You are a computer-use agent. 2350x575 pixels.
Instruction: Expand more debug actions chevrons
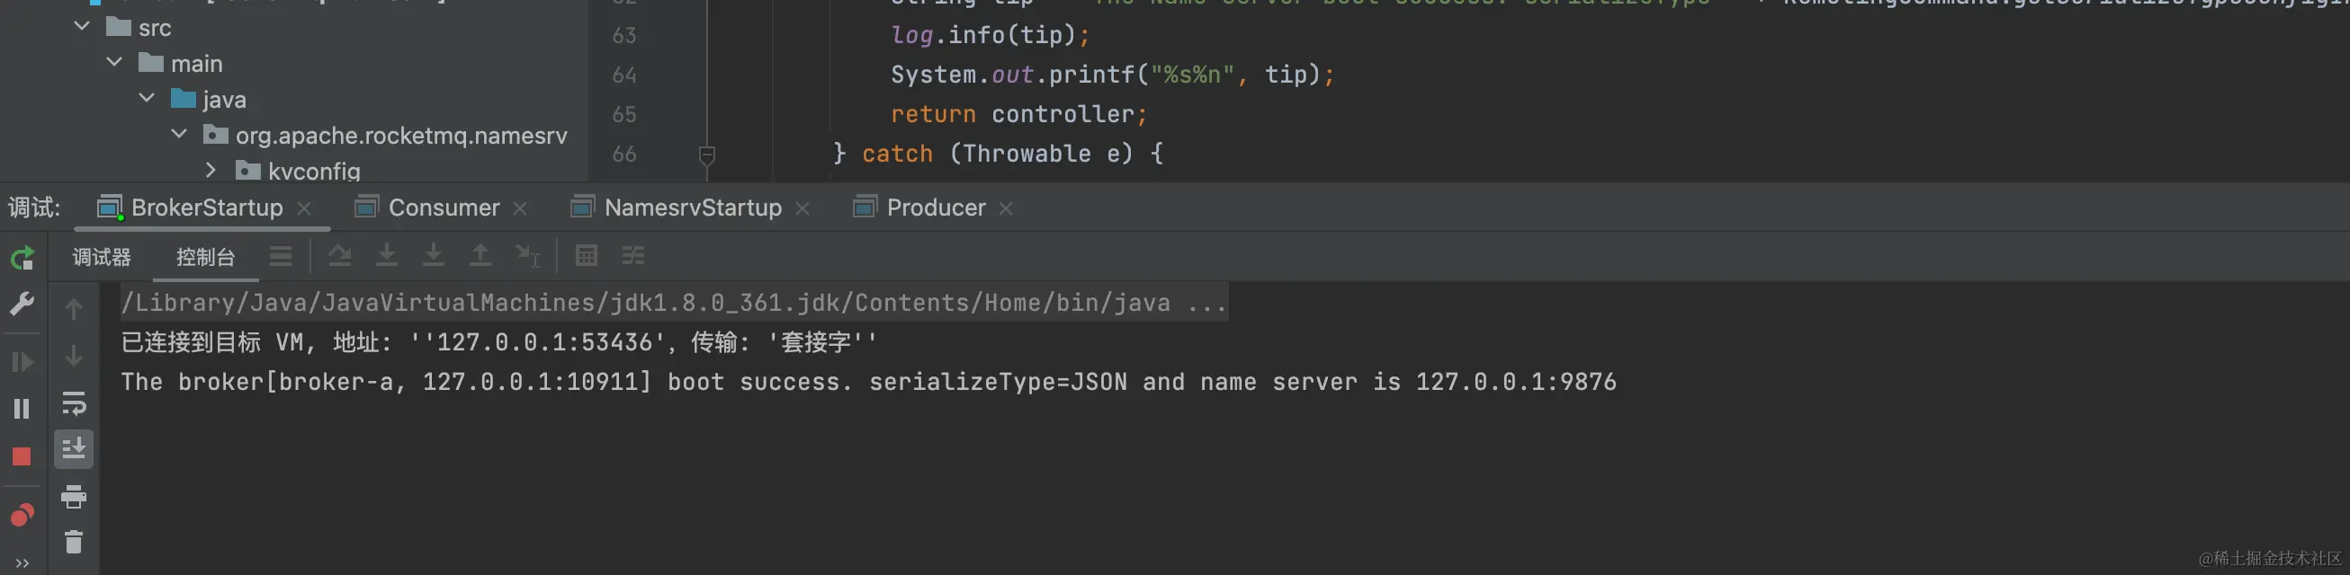[22, 563]
